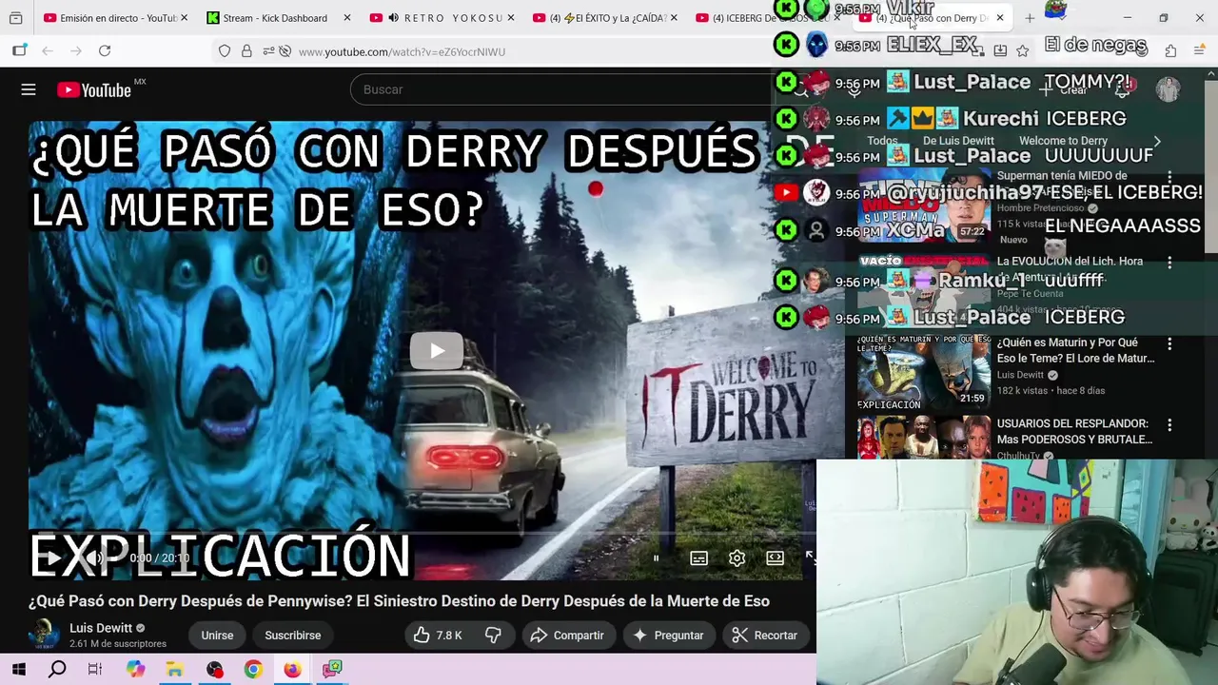Open the Compartir share dialog
The width and height of the screenshot is (1218, 685).
pos(567,636)
